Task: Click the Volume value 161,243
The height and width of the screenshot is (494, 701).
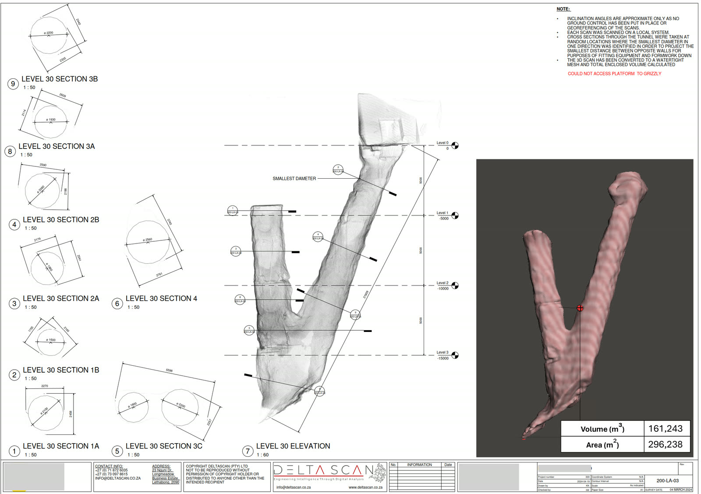Action: coord(666,429)
